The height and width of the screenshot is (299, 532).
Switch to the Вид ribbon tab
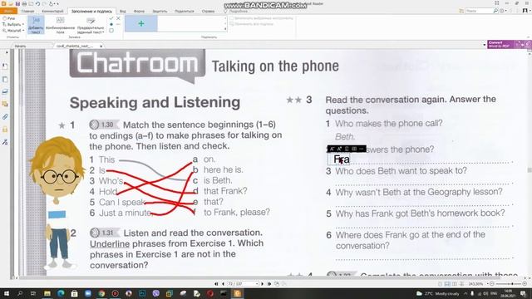(123, 11)
